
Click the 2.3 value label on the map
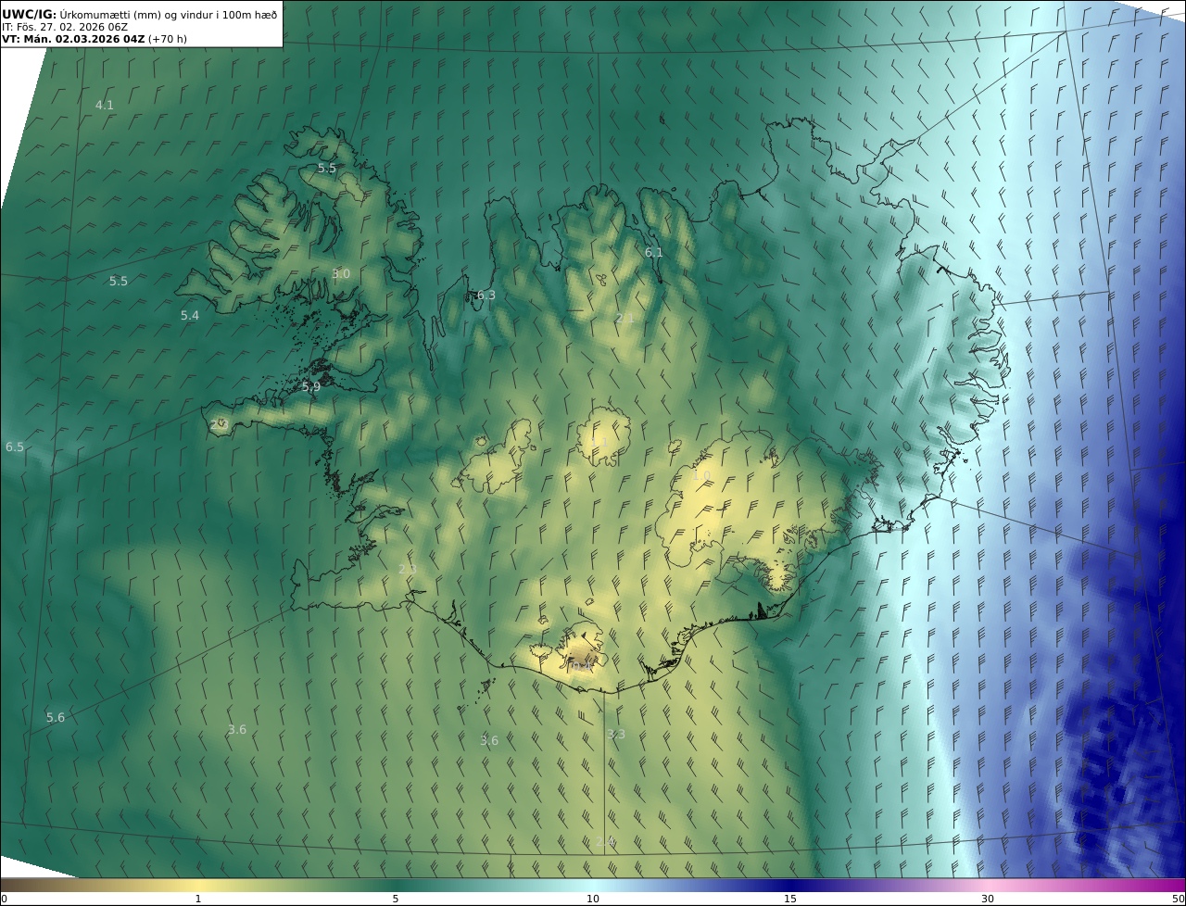[x=408, y=569]
